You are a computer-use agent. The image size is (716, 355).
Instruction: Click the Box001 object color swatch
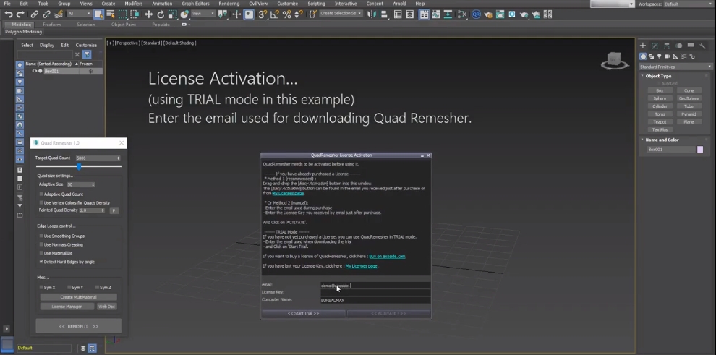tap(699, 150)
